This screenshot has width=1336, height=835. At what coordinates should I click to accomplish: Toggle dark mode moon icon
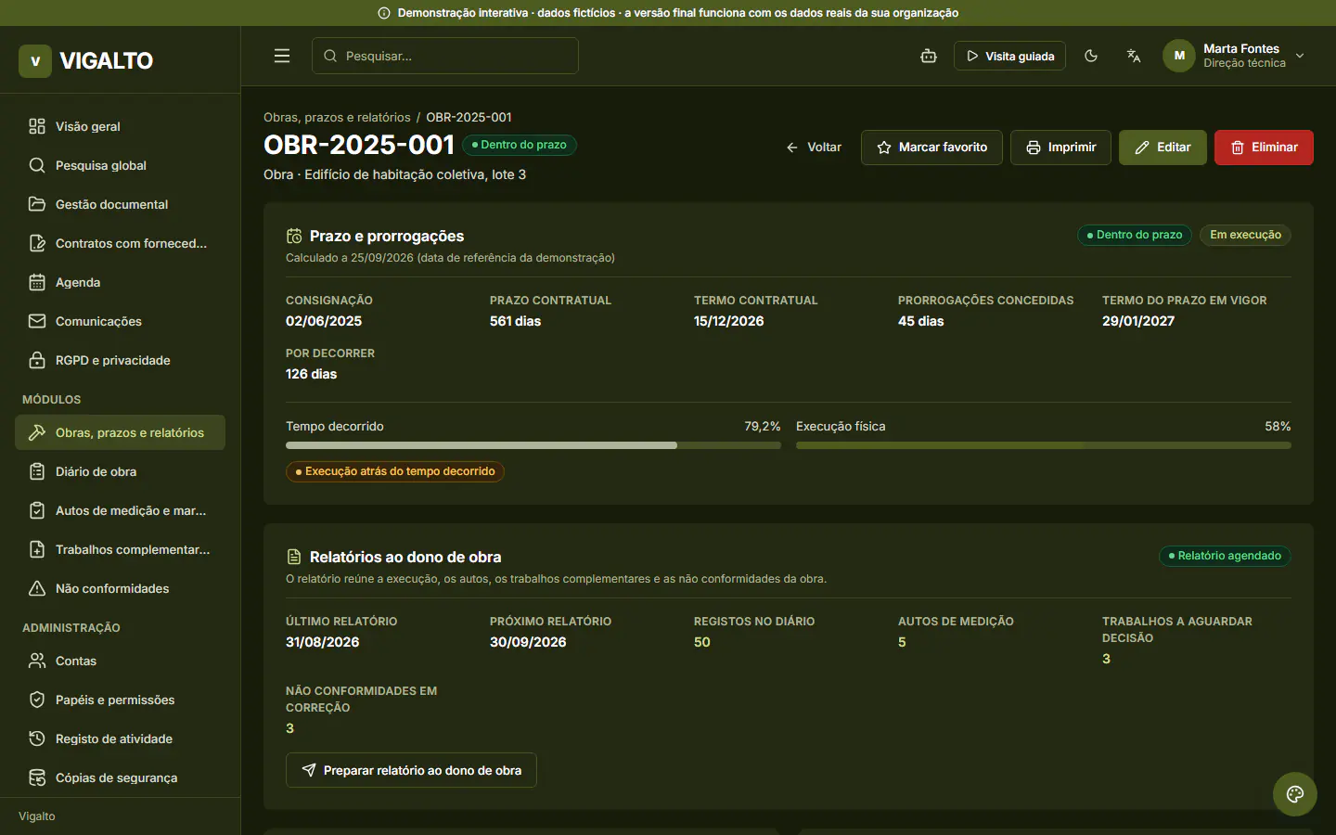(x=1091, y=56)
